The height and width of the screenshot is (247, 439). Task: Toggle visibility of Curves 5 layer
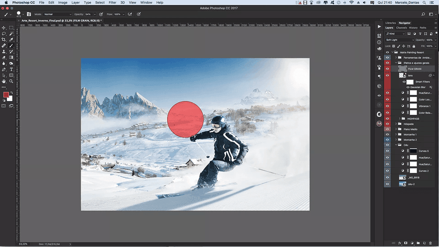click(387, 151)
